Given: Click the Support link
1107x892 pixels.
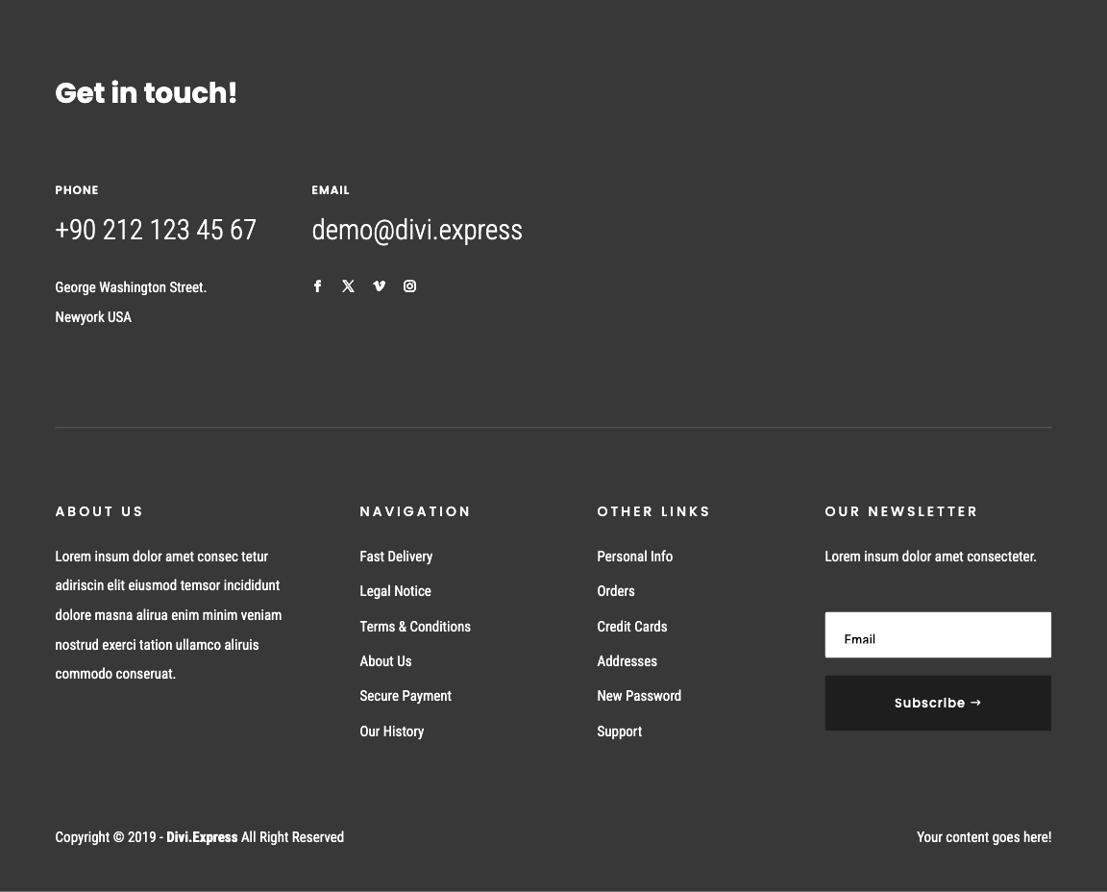Looking at the screenshot, I should pyautogui.click(x=619, y=731).
